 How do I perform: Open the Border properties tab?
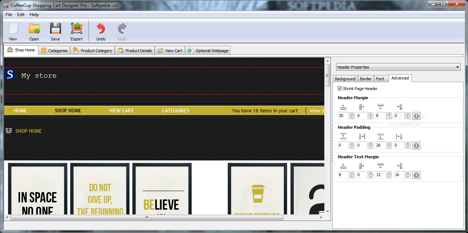click(x=366, y=79)
